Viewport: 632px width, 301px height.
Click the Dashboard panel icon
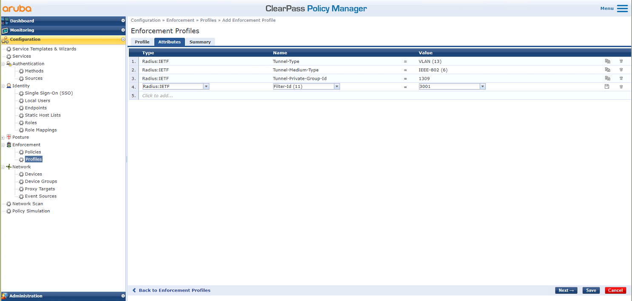point(5,21)
